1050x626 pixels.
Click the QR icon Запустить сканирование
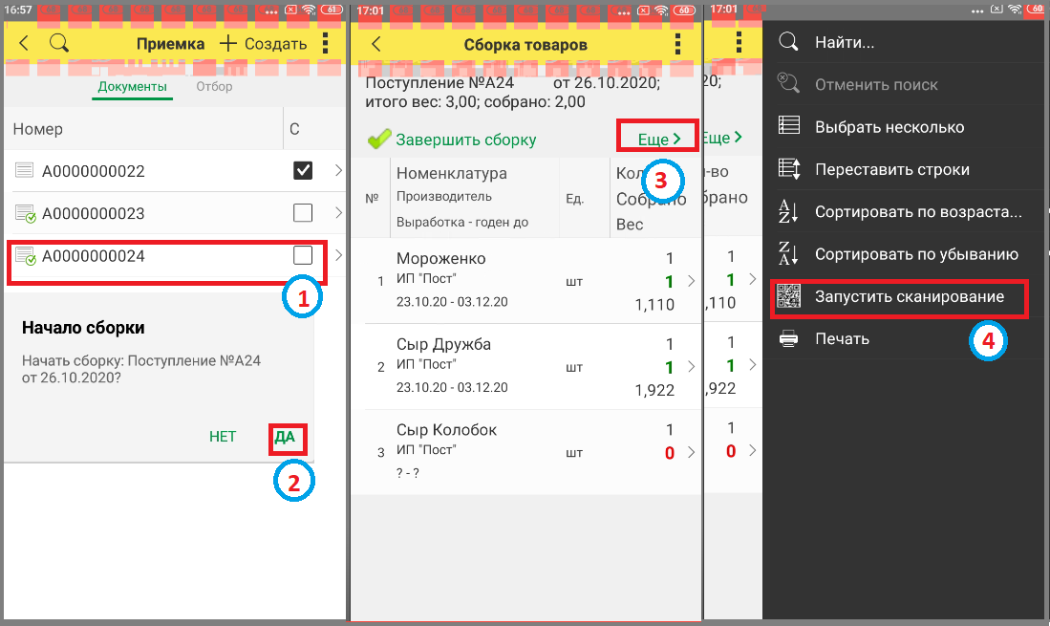pos(789,296)
